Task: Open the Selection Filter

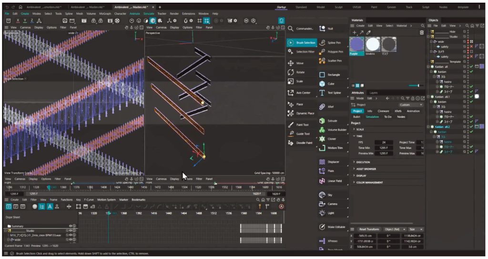Action: tap(301, 52)
